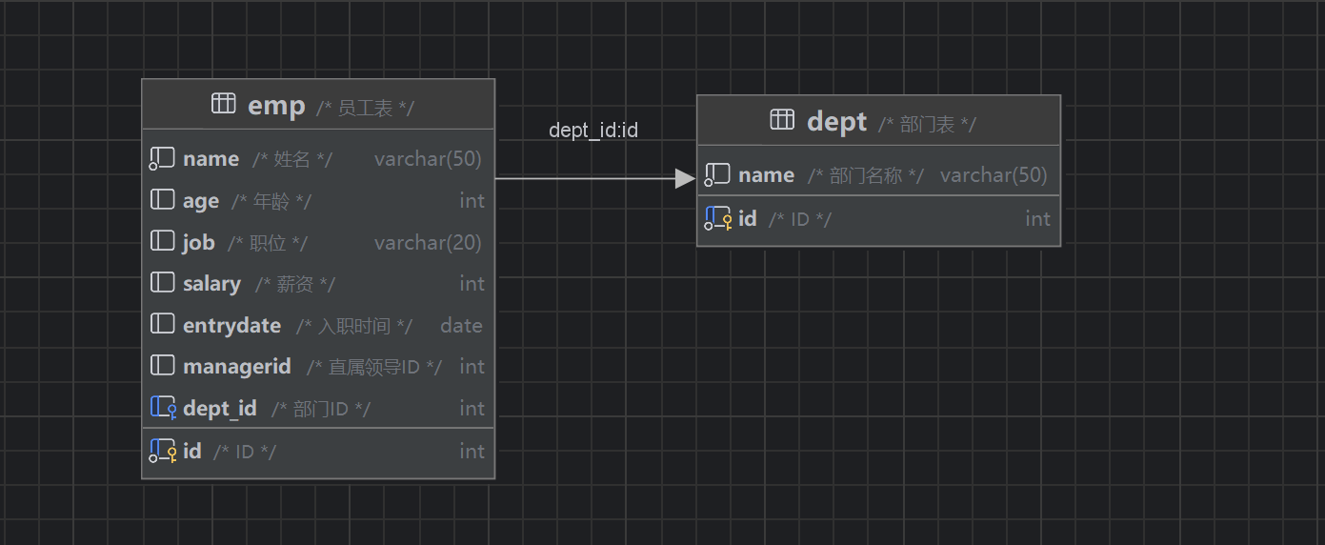1325x545 pixels.
Task: Click the column icon beside job
Action: 163,242
